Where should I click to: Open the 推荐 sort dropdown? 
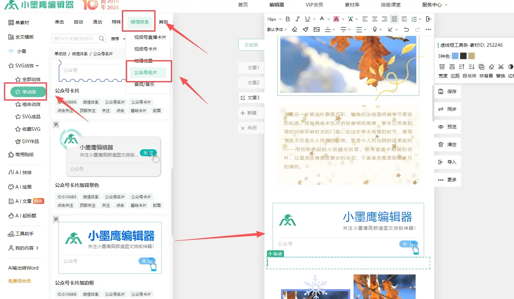[x=118, y=39]
